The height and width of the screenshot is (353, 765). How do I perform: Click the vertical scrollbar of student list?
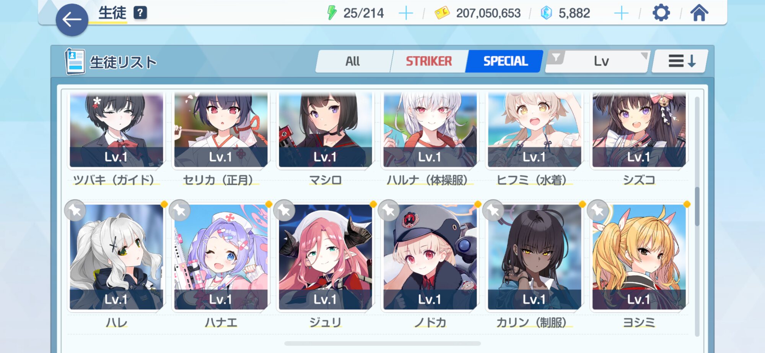697,217
